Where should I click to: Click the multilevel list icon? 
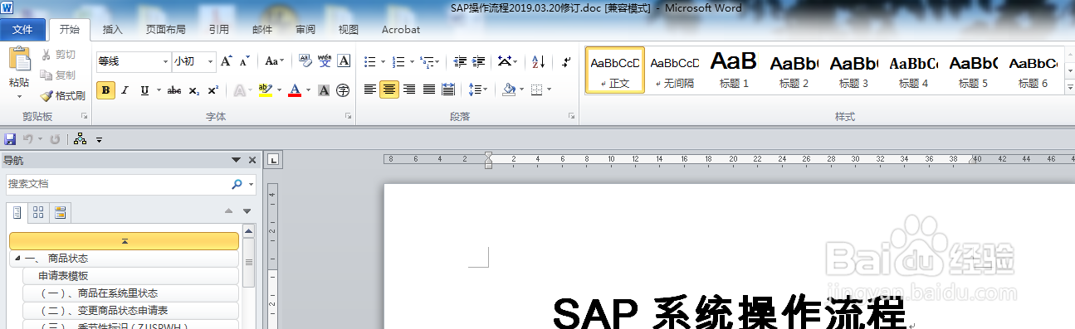(427, 61)
